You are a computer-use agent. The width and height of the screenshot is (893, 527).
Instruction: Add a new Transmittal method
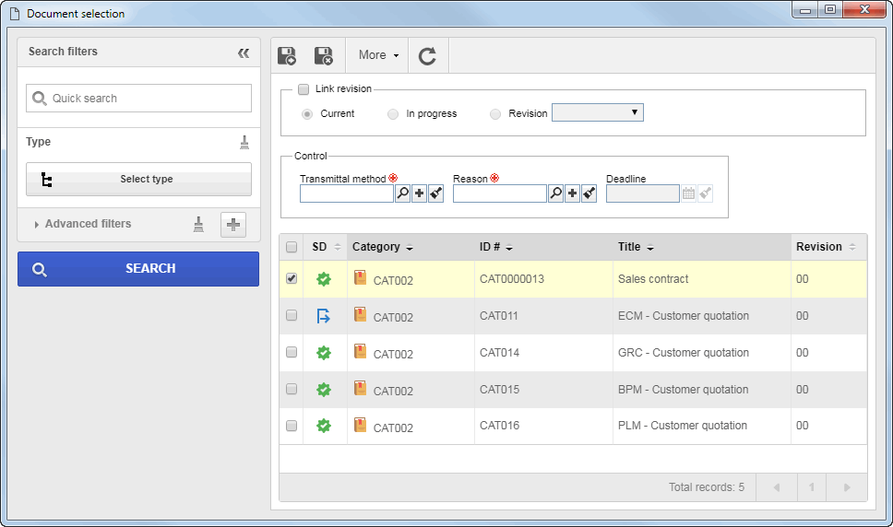pos(419,193)
